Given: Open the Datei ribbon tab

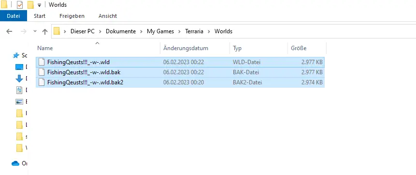Looking at the screenshot, I should click(x=13, y=16).
